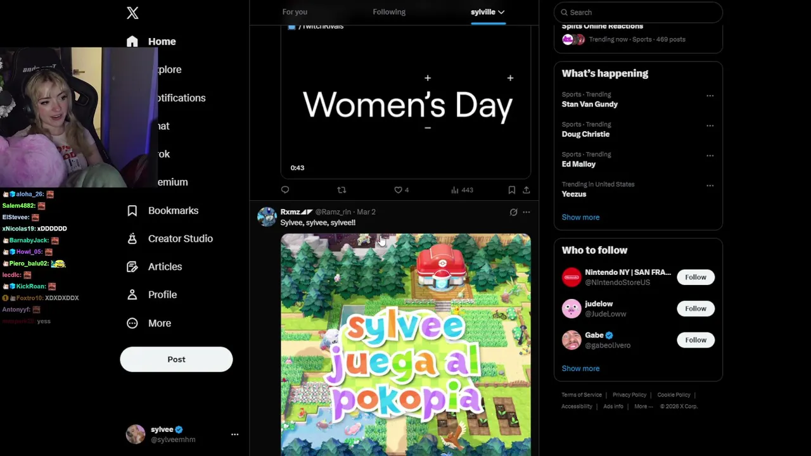Repost the Women's Day video post
The height and width of the screenshot is (456, 811).
click(342, 190)
